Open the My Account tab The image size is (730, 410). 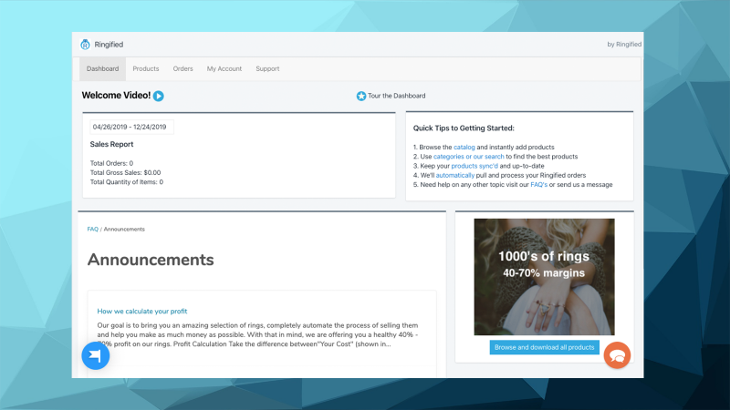point(224,69)
